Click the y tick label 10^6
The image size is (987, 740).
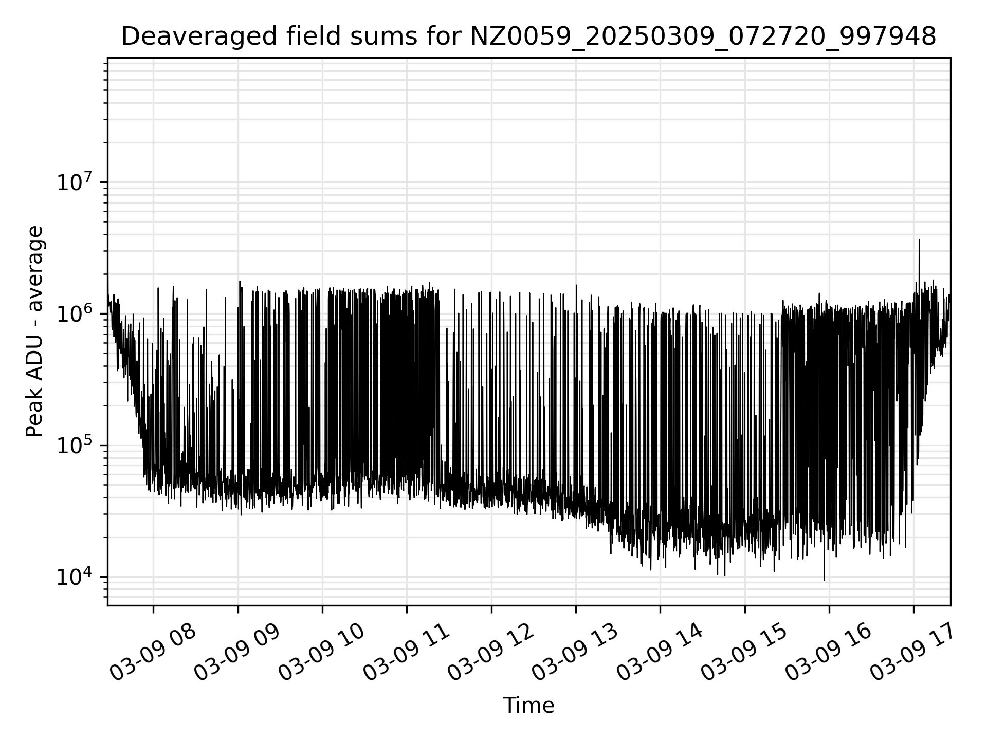click(x=74, y=313)
